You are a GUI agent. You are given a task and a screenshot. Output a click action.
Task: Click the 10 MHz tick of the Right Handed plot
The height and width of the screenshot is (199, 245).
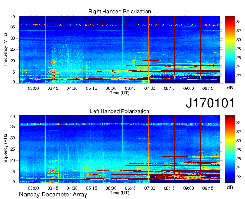13,82
